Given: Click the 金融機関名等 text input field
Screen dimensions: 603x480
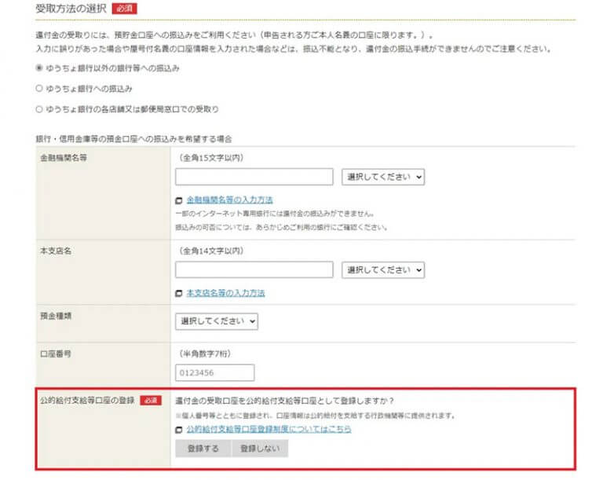Looking at the screenshot, I should click(254, 177).
